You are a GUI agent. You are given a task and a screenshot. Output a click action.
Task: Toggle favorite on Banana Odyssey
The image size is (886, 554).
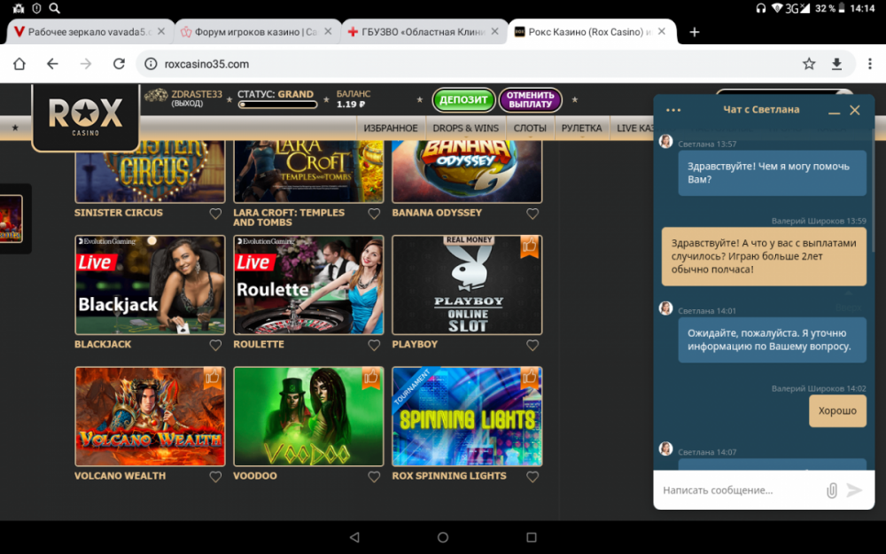532,214
